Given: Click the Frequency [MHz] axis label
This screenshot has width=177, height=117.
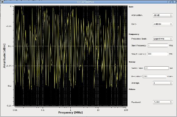Looking at the screenshot, I should 70,113.
